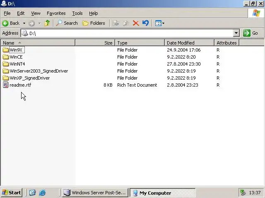265x198 pixels.
Task: Show the Folders tree pane
Action: click(94, 23)
